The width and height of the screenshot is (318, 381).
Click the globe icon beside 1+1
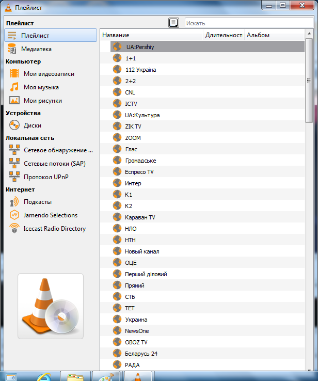click(x=117, y=58)
